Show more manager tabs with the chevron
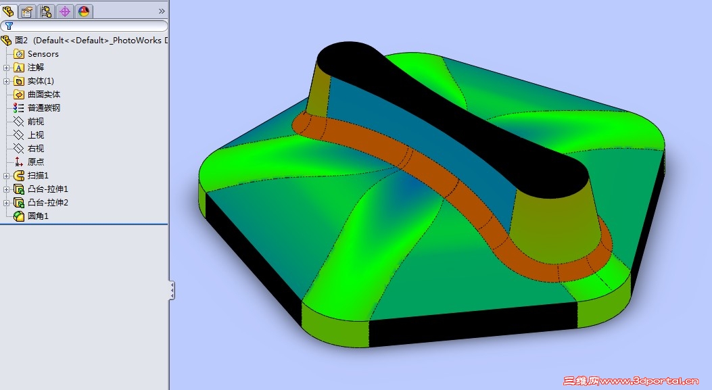This screenshot has width=712, height=390. pos(162,11)
